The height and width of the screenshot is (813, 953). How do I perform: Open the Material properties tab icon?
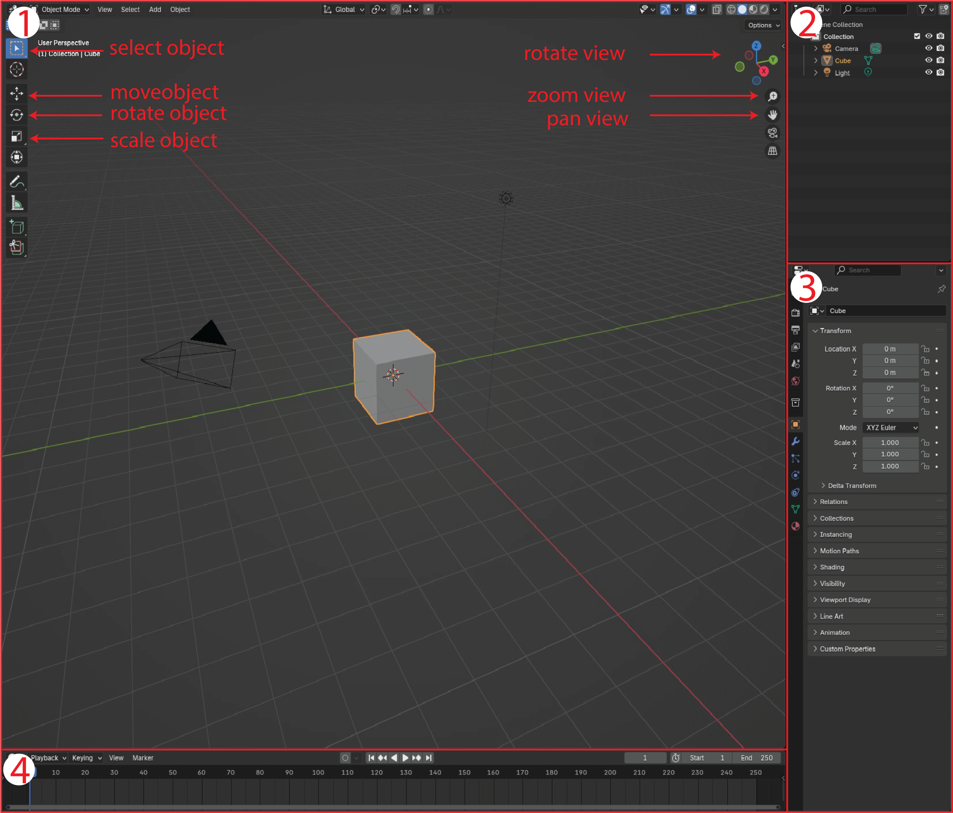tap(795, 526)
